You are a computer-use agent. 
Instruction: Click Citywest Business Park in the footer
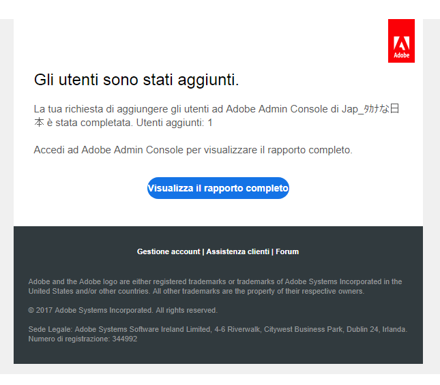pyautogui.click(x=298, y=329)
